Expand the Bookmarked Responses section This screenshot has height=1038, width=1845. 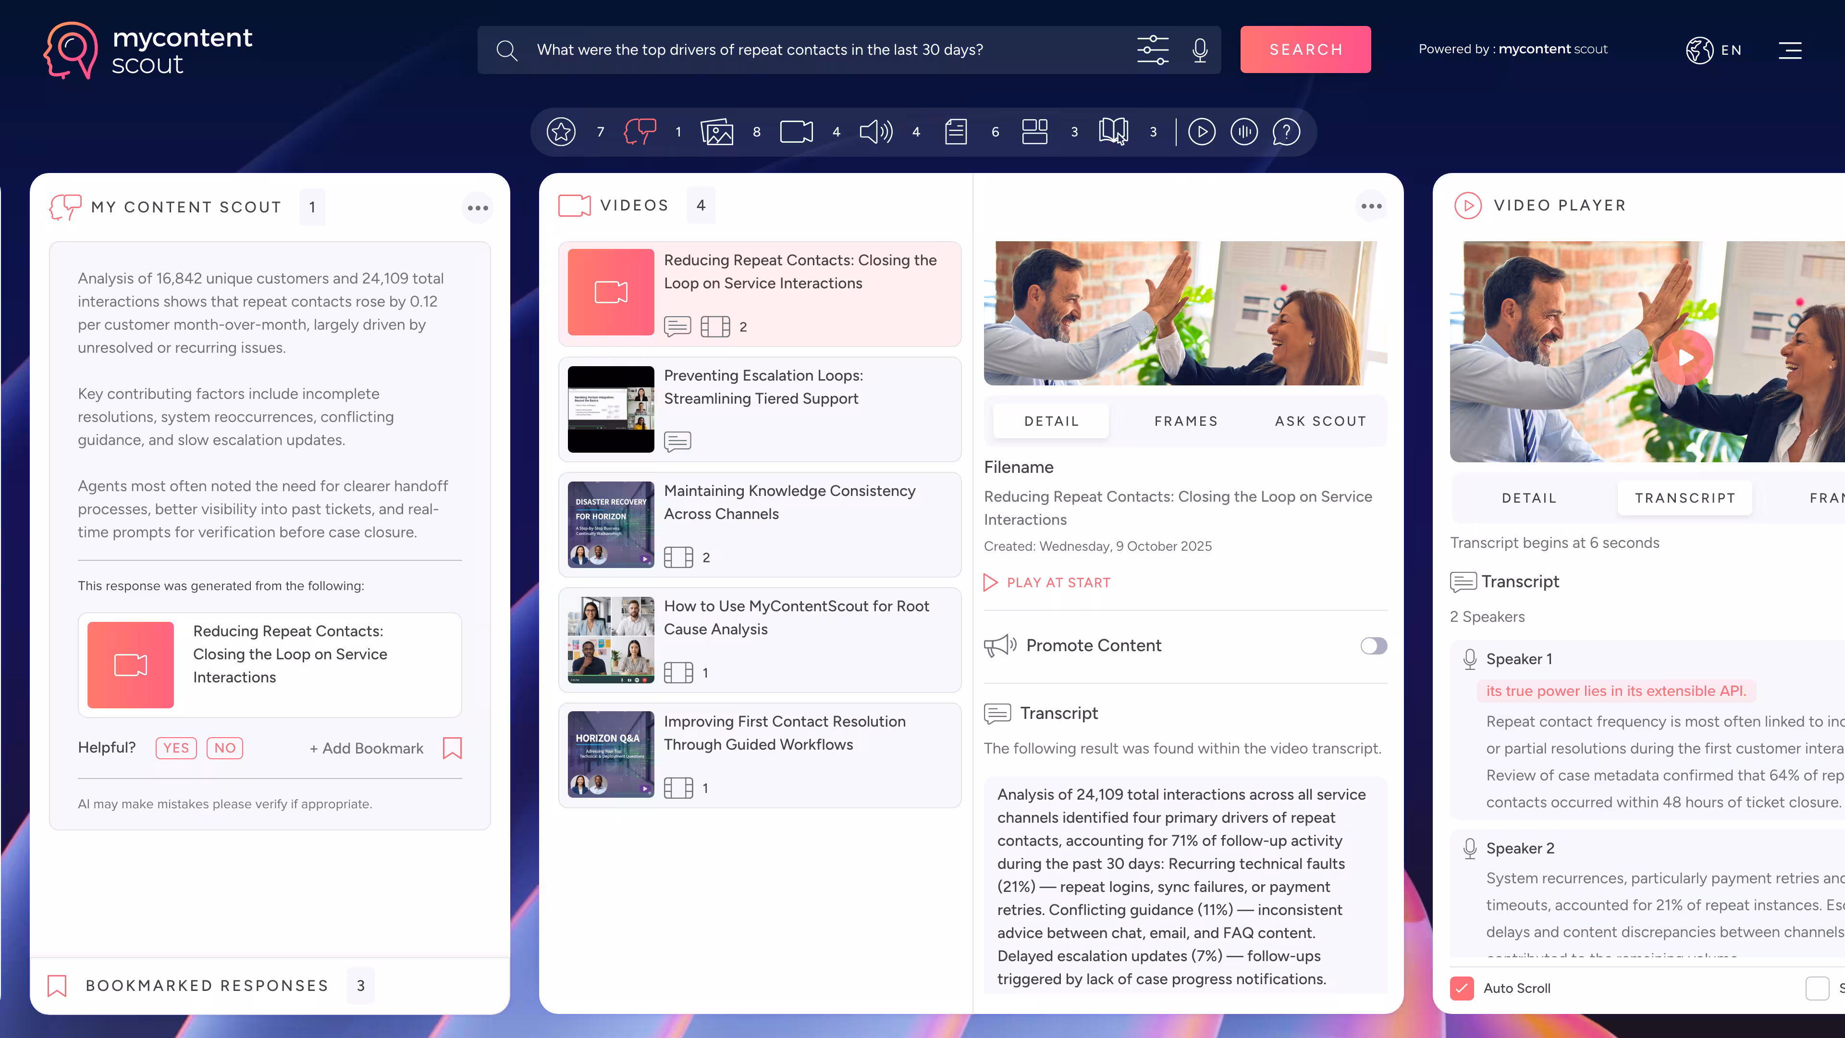208,985
